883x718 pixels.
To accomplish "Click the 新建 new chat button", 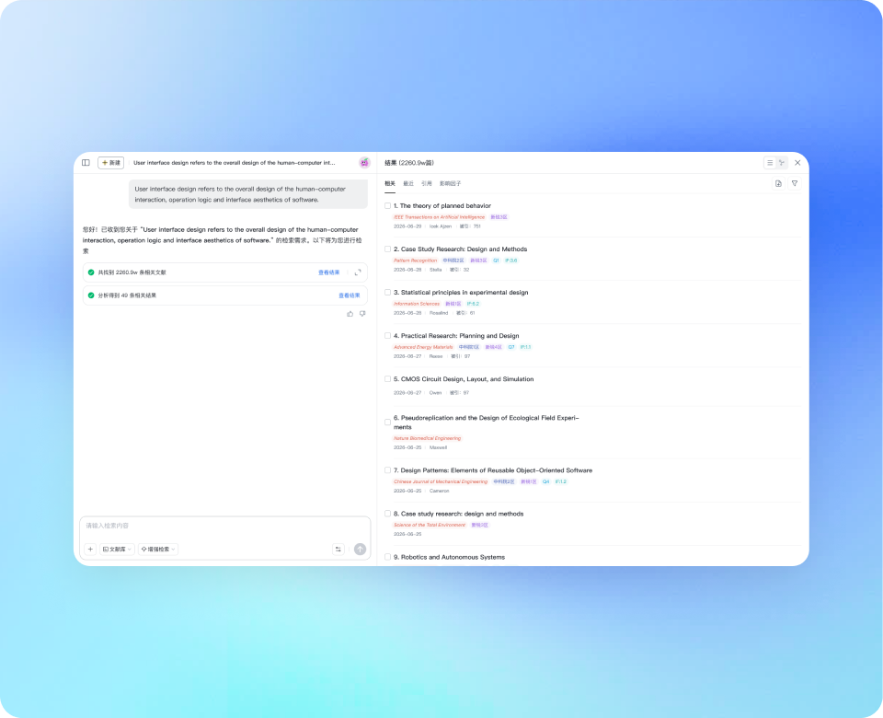I will pos(111,163).
